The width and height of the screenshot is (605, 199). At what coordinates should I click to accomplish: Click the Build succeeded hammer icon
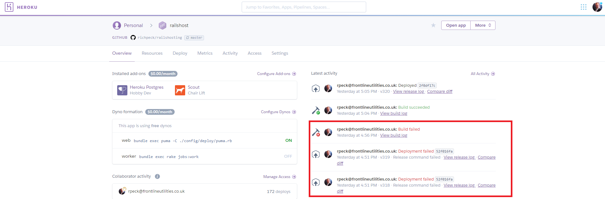point(316,110)
